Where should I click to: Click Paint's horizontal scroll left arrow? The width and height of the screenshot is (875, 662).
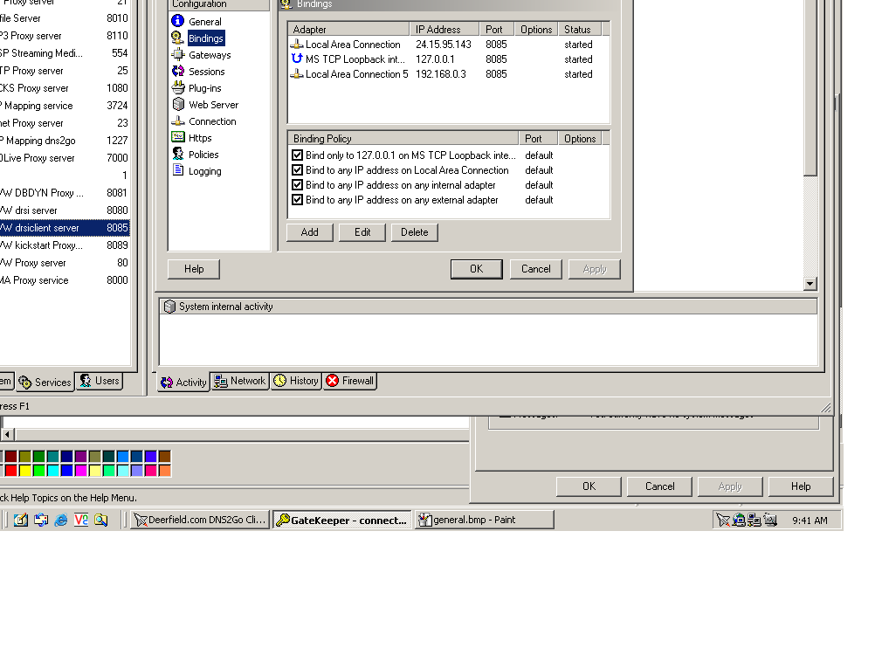pos(7,434)
